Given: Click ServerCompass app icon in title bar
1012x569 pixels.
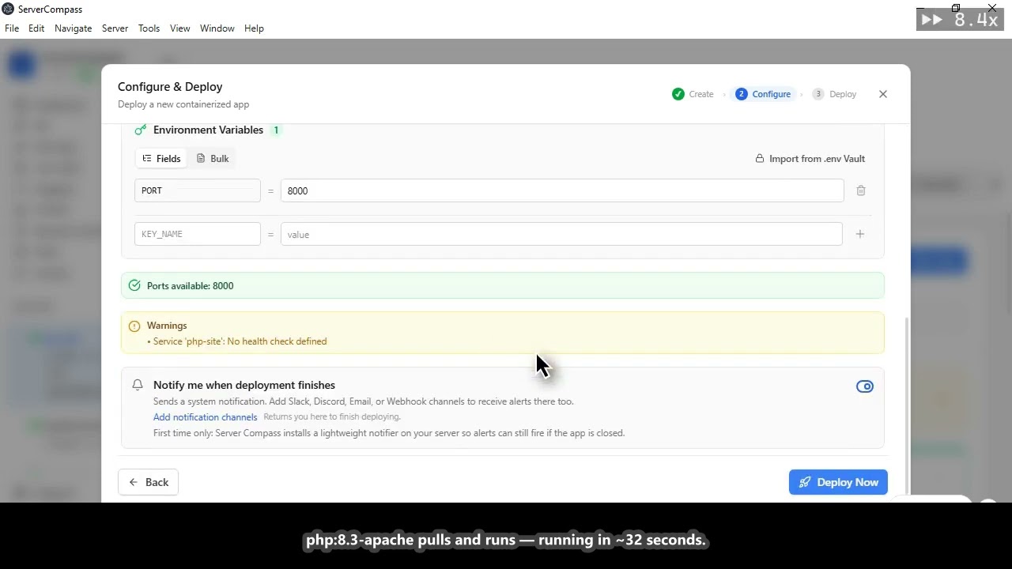Looking at the screenshot, I should 8,9.
